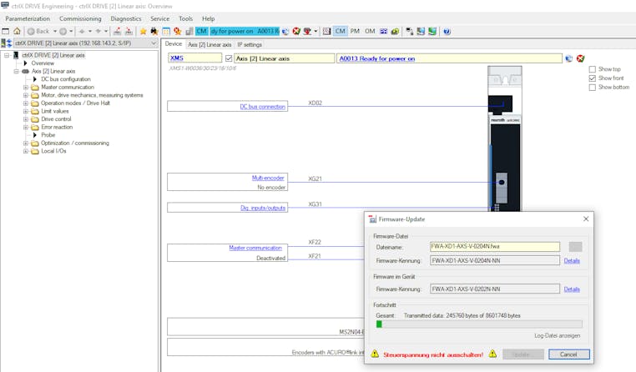Click the firmware transfer progress bar
Image resolution: width=636 pixels, height=372 pixels.
pos(479,324)
